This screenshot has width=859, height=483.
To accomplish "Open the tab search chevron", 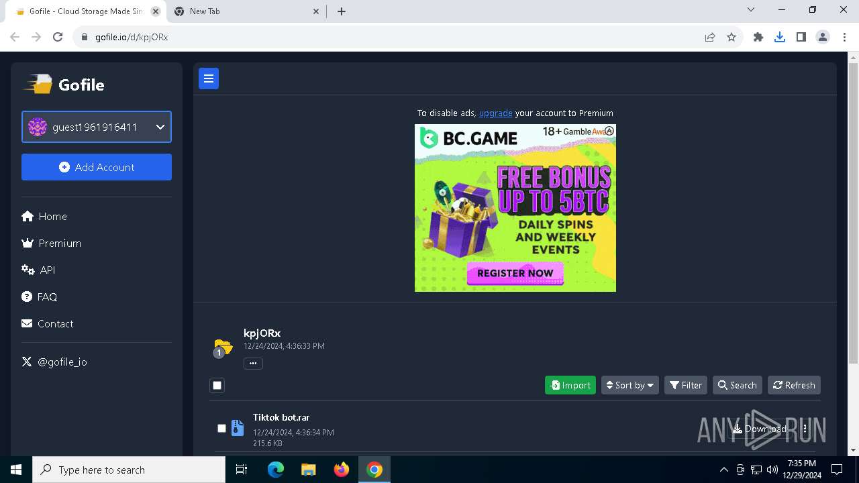I will (751, 10).
